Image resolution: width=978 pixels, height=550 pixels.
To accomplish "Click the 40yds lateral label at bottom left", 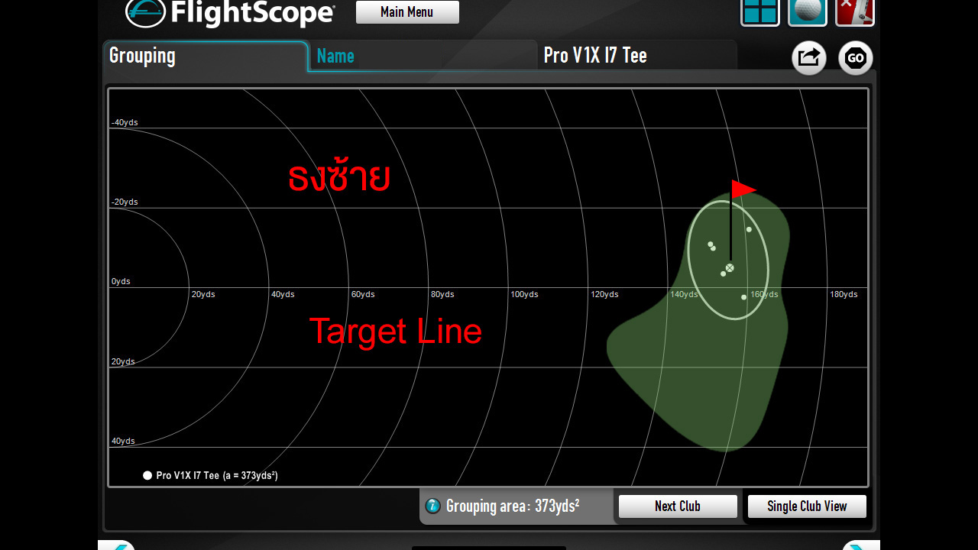I will [x=123, y=441].
